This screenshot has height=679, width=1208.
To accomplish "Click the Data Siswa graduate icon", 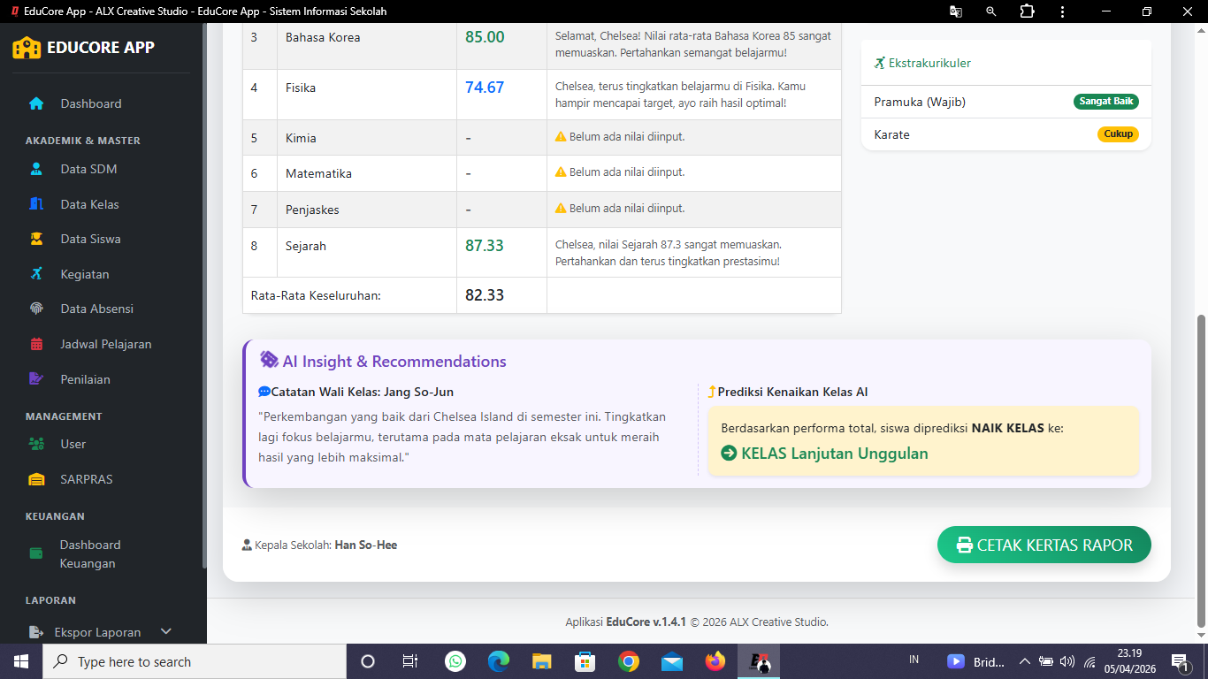I will tap(36, 239).
